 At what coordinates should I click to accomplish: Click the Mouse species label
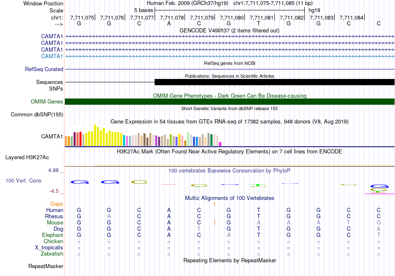pyautogui.click(x=55, y=223)
